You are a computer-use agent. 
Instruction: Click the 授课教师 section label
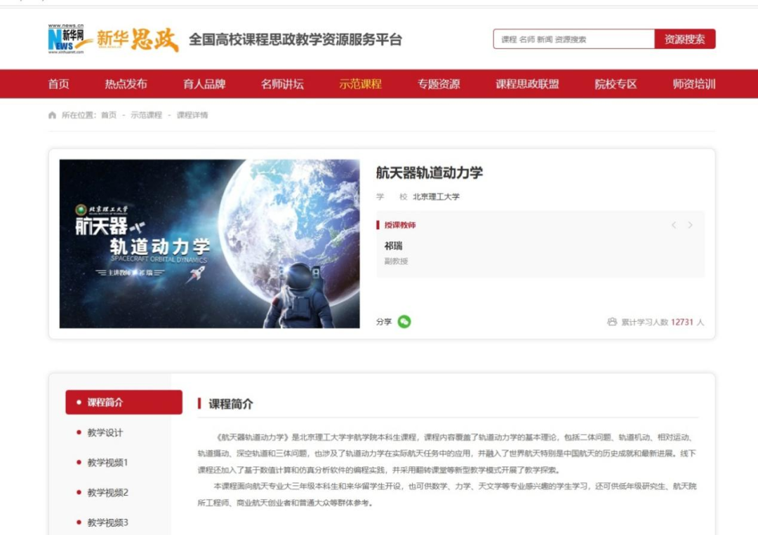click(400, 225)
